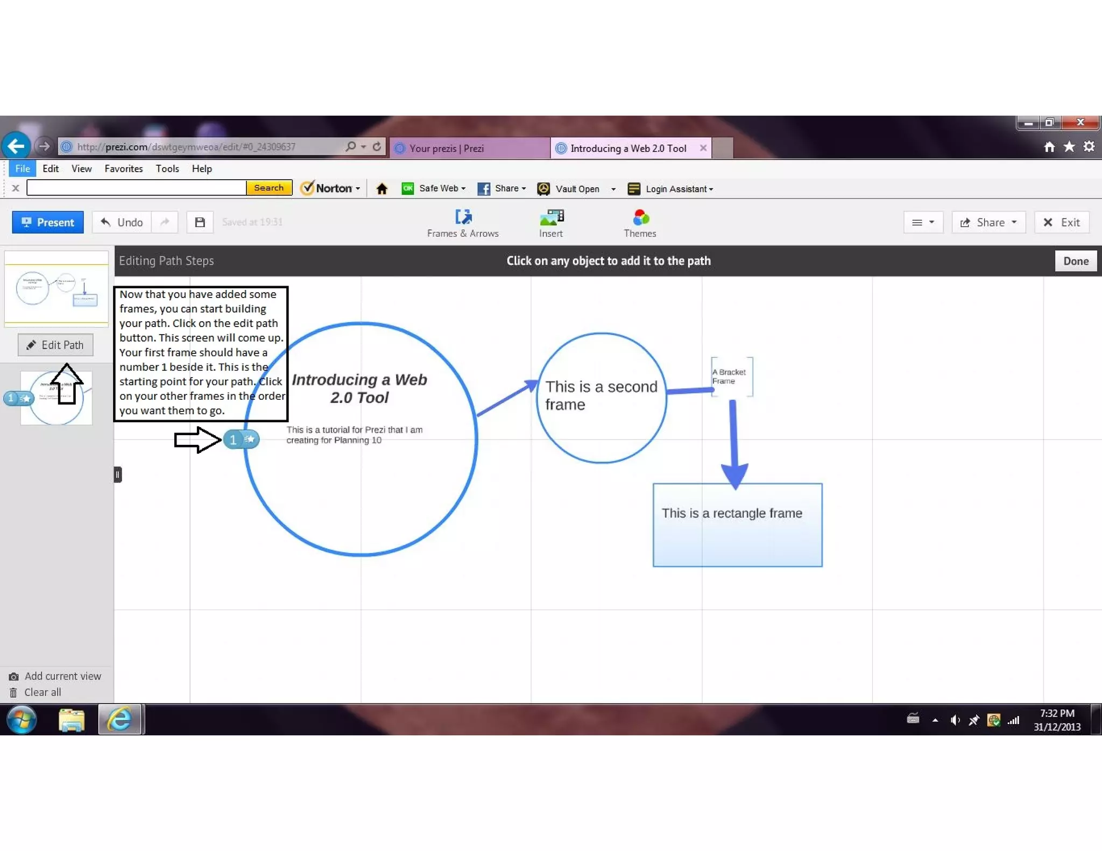
Task: Click the save disk icon
Action: (200, 222)
